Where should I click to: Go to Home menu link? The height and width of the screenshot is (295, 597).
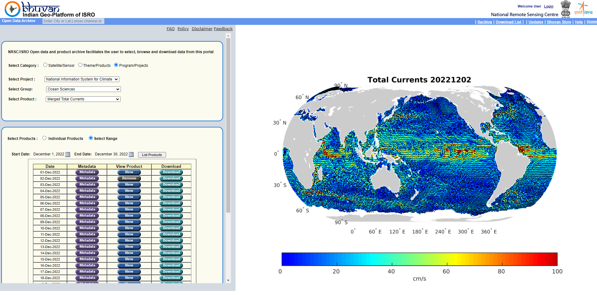tap(592, 22)
